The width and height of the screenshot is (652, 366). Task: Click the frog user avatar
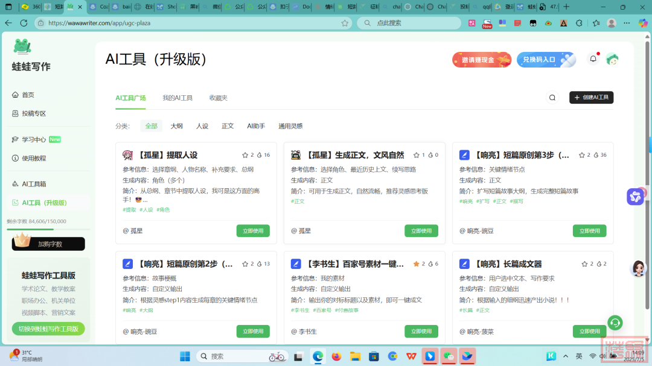[x=612, y=59]
